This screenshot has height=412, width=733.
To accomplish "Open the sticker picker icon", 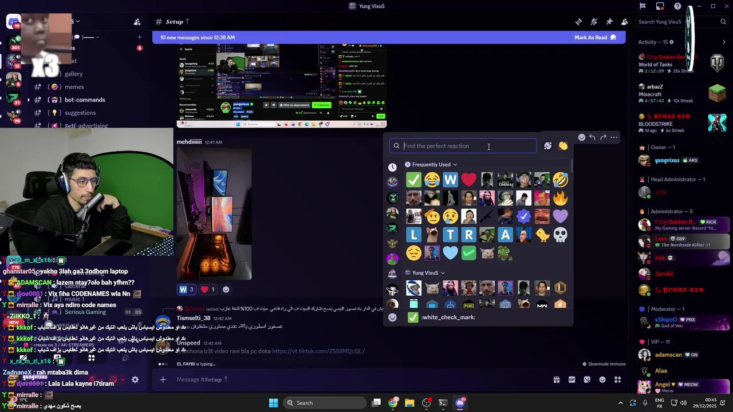I will [587, 379].
